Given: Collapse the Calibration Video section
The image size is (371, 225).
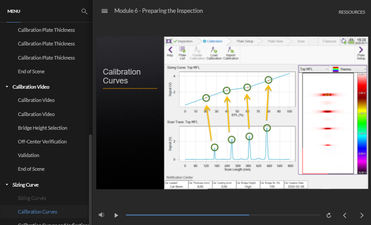Looking at the screenshot, I should point(7,87).
